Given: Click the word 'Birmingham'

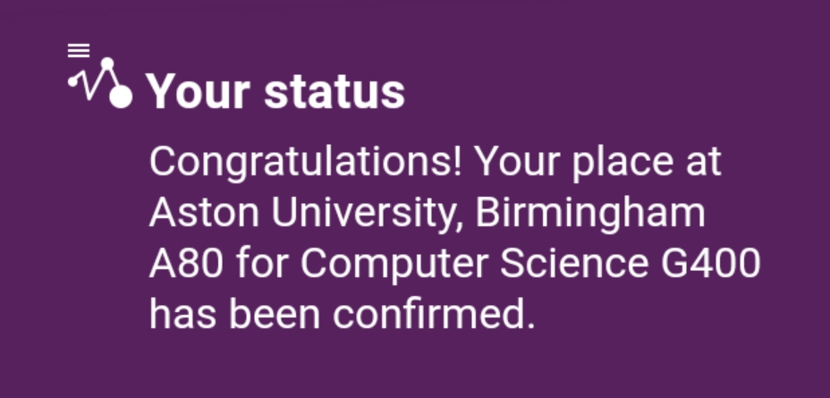Looking at the screenshot, I should click(591, 214).
